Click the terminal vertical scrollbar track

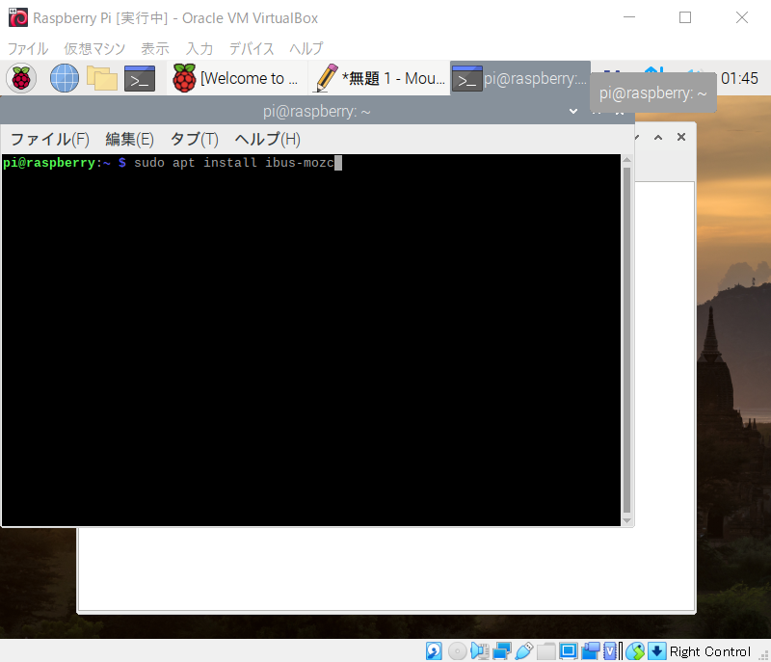[x=627, y=340]
